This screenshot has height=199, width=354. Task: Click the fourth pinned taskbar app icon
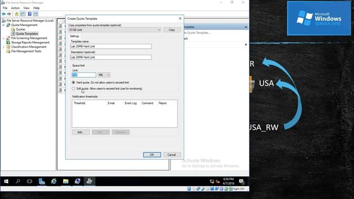coord(77,181)
